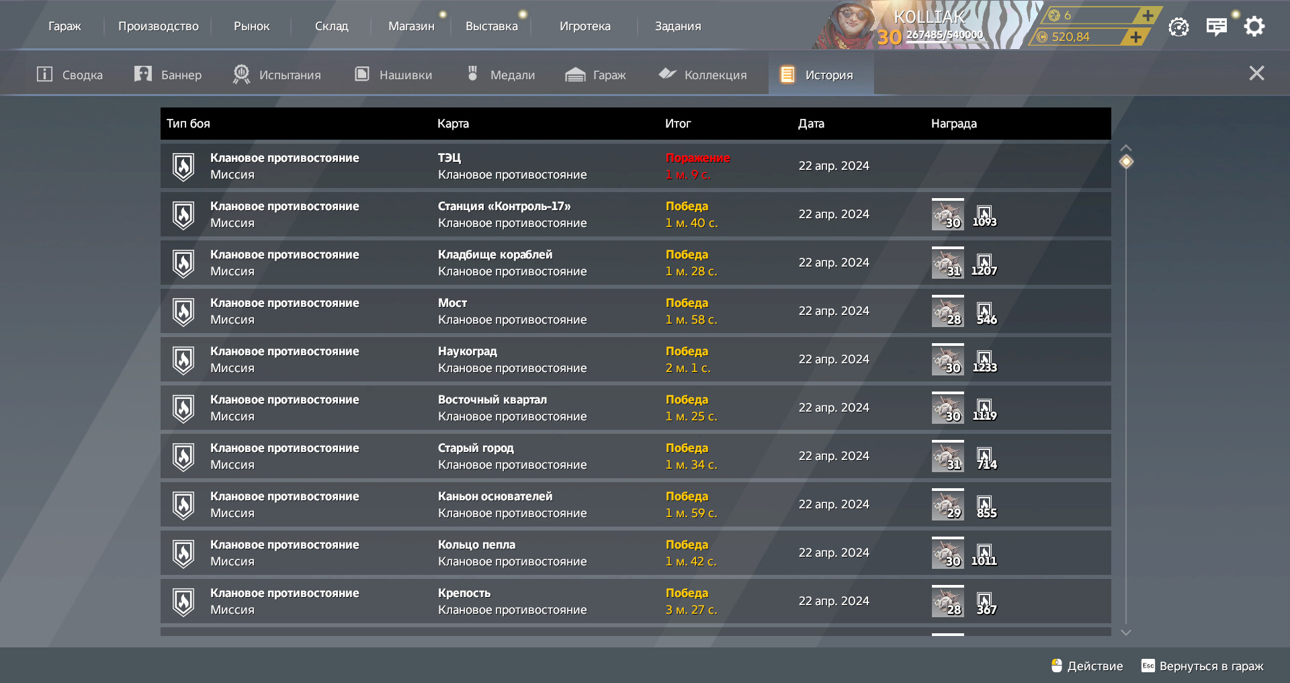Click the clan shield icon in Станция «Контроль-17» row
The image size is (1290, 683).
click(183, 215)
